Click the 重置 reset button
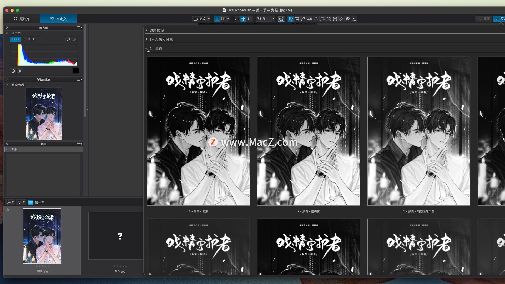The image size is (505, 284). 483,19
